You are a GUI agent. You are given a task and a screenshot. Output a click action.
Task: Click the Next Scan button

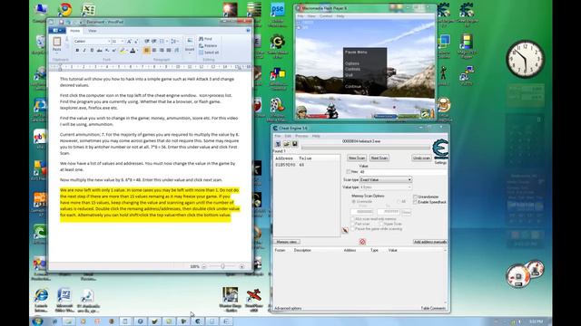[x=379, y=158]
